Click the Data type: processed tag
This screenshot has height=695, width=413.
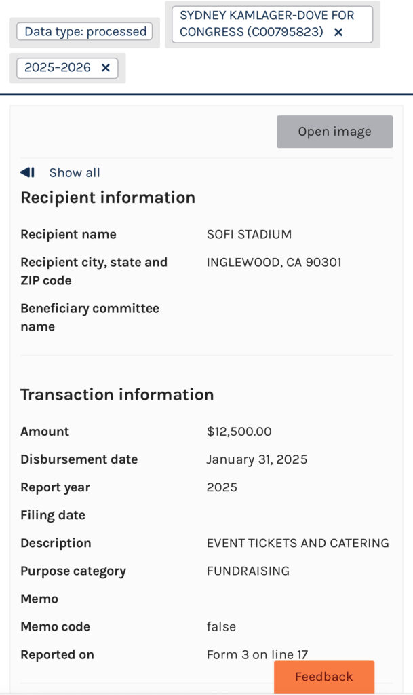coord(85,31)
